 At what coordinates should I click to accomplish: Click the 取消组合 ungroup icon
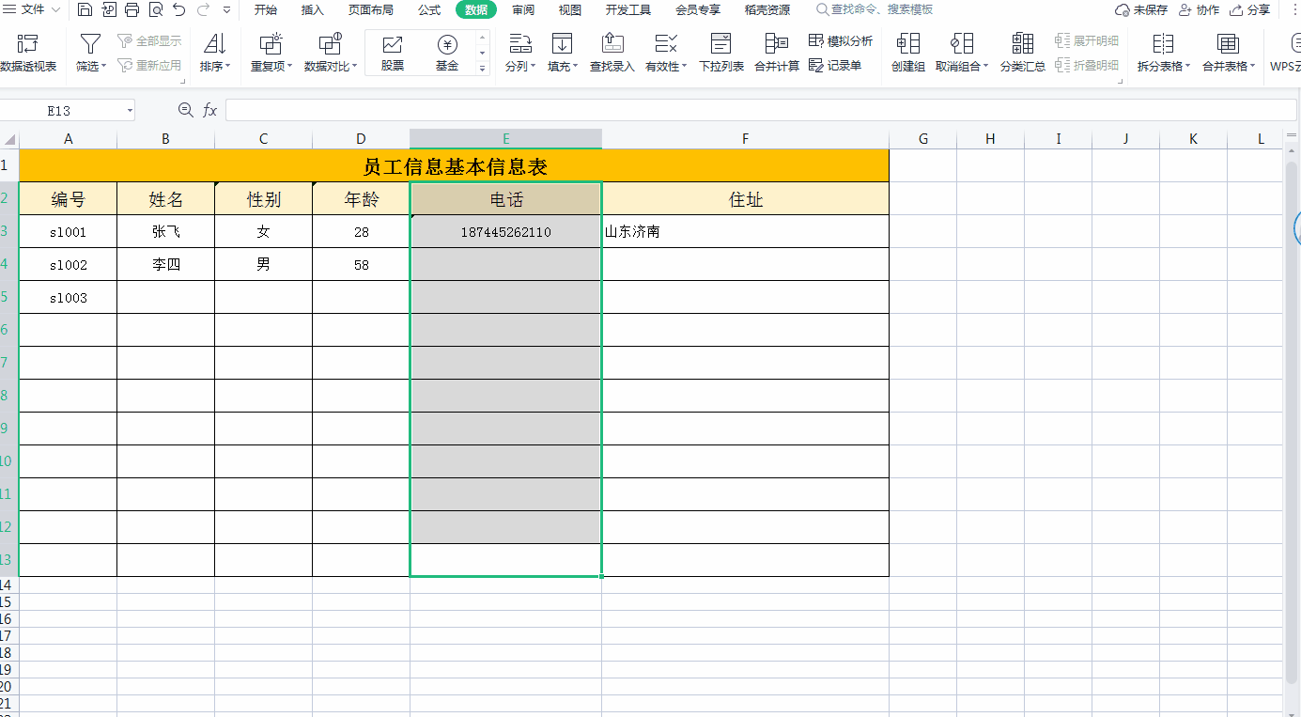(962, 43)
